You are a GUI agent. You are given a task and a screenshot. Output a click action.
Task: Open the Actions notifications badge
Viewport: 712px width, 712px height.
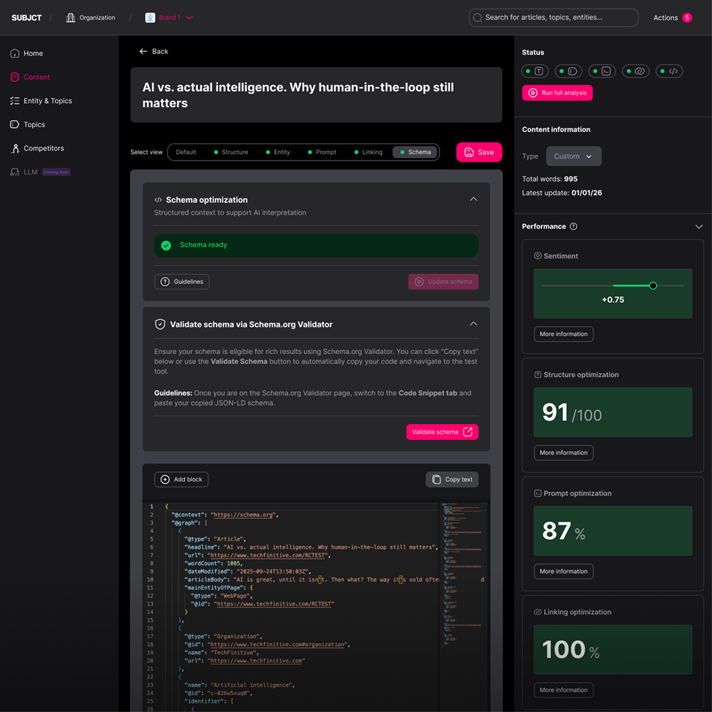687,18
